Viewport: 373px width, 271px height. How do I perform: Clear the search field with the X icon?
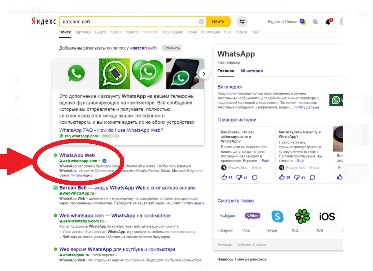tap(201, 22)
